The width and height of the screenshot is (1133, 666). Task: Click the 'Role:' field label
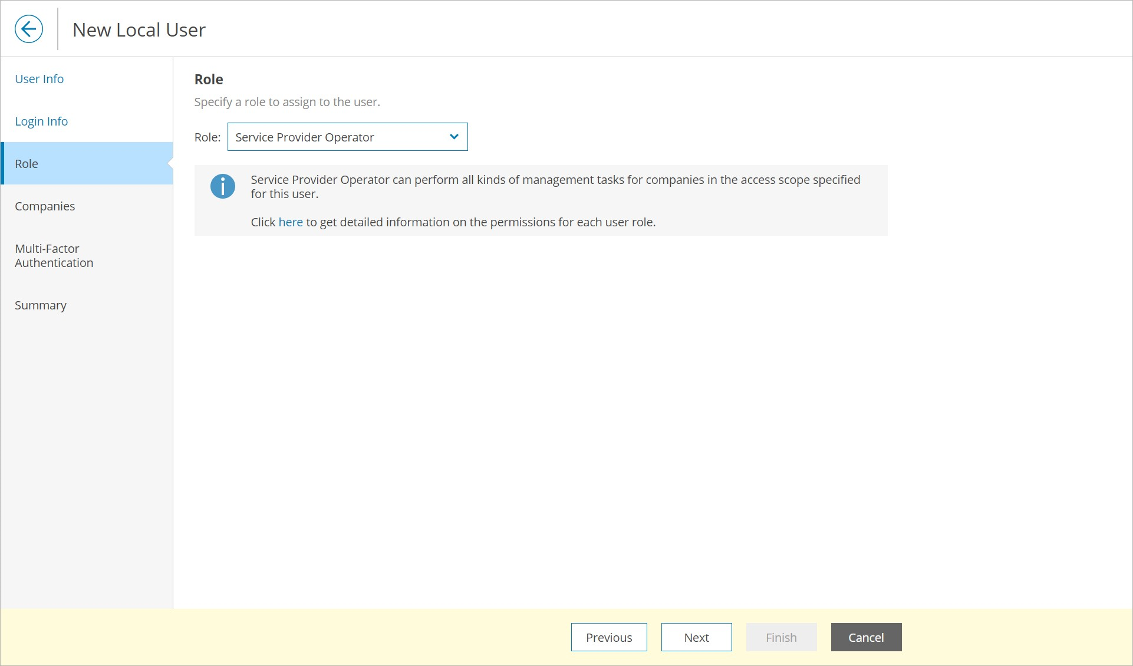pyautogui.click(x=208, y=137)
